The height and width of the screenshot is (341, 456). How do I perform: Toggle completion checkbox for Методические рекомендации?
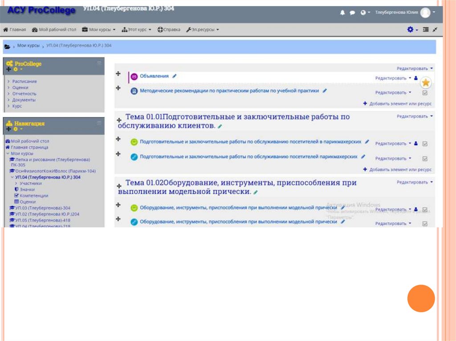click(424, 93)
